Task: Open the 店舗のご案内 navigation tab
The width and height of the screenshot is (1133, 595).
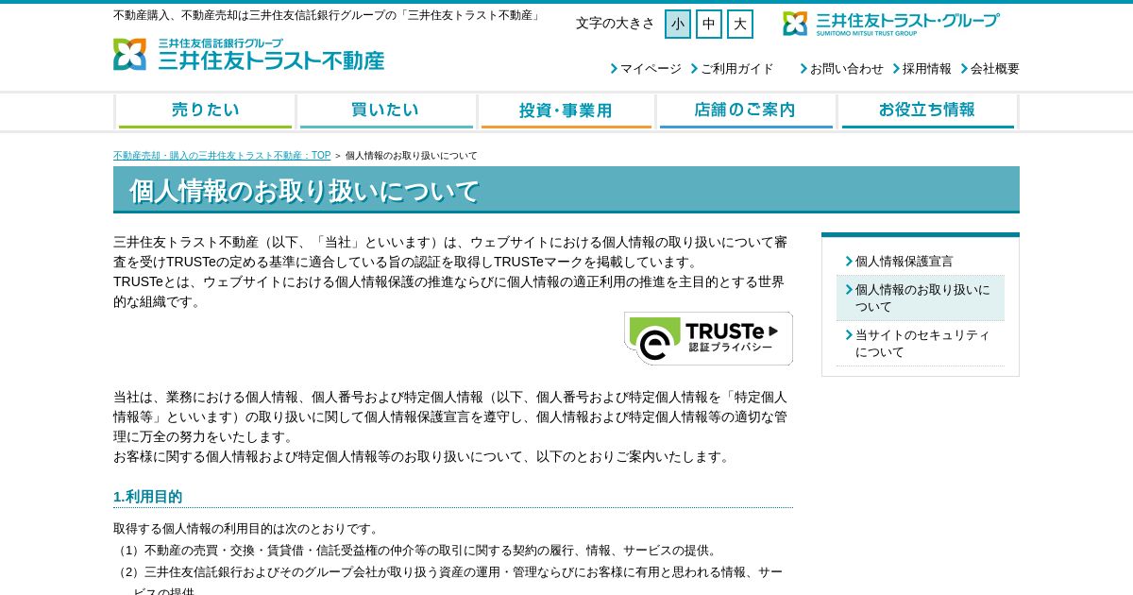Action: click(x=746, y=111)
